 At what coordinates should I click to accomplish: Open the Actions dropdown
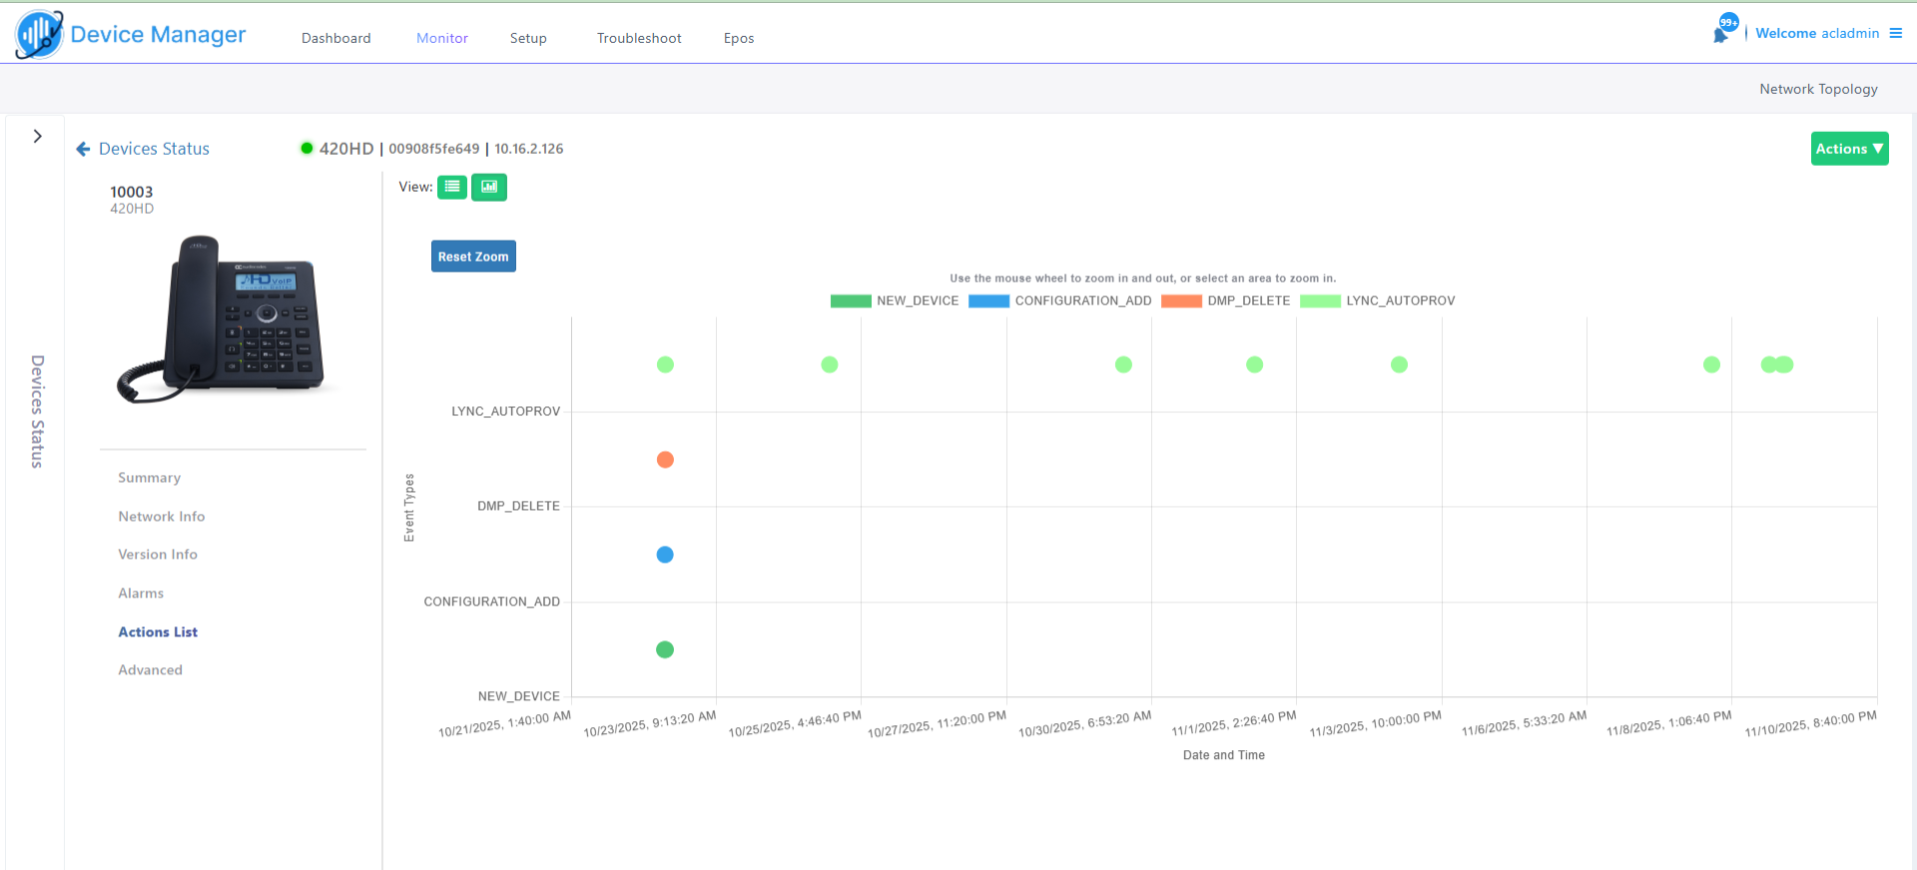tap(1848, 149)
